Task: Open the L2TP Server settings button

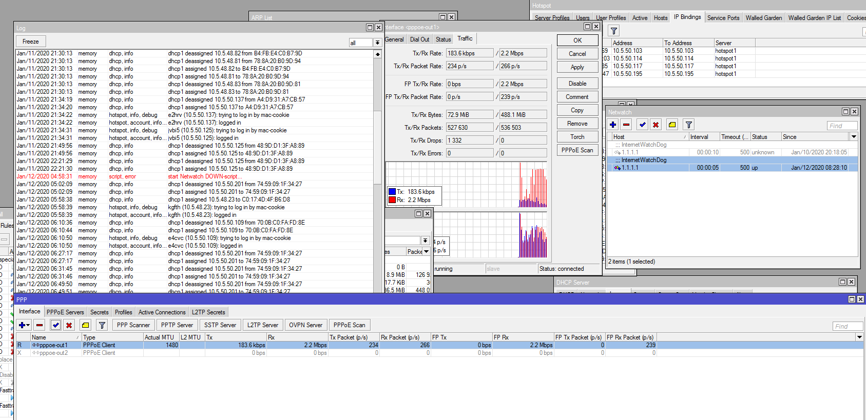Action: coord(263,325)
